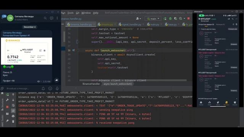Click the editor horizontal scrollbar
The width and height of the screenshot is (244, 137).
coord(133,80)
